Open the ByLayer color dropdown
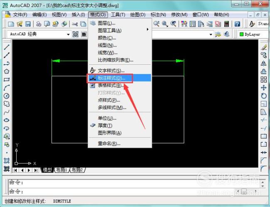 pyautogui.click(x=253, y=34)
